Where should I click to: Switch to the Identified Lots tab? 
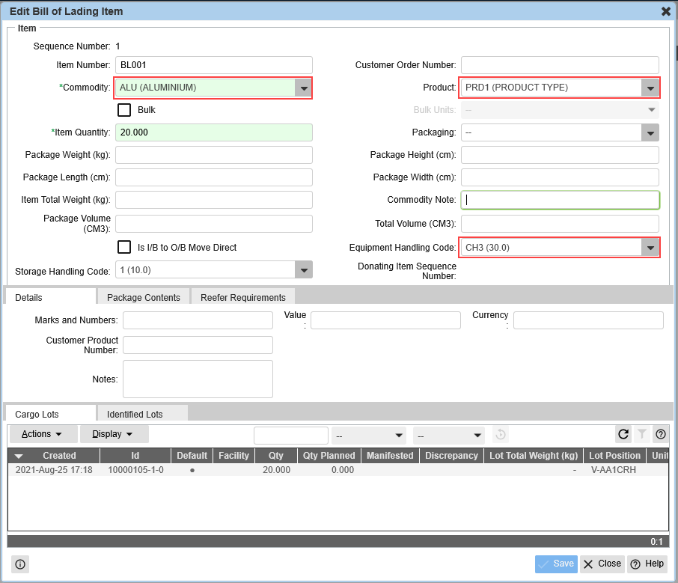pyautogui.click(x=143, y=415)
